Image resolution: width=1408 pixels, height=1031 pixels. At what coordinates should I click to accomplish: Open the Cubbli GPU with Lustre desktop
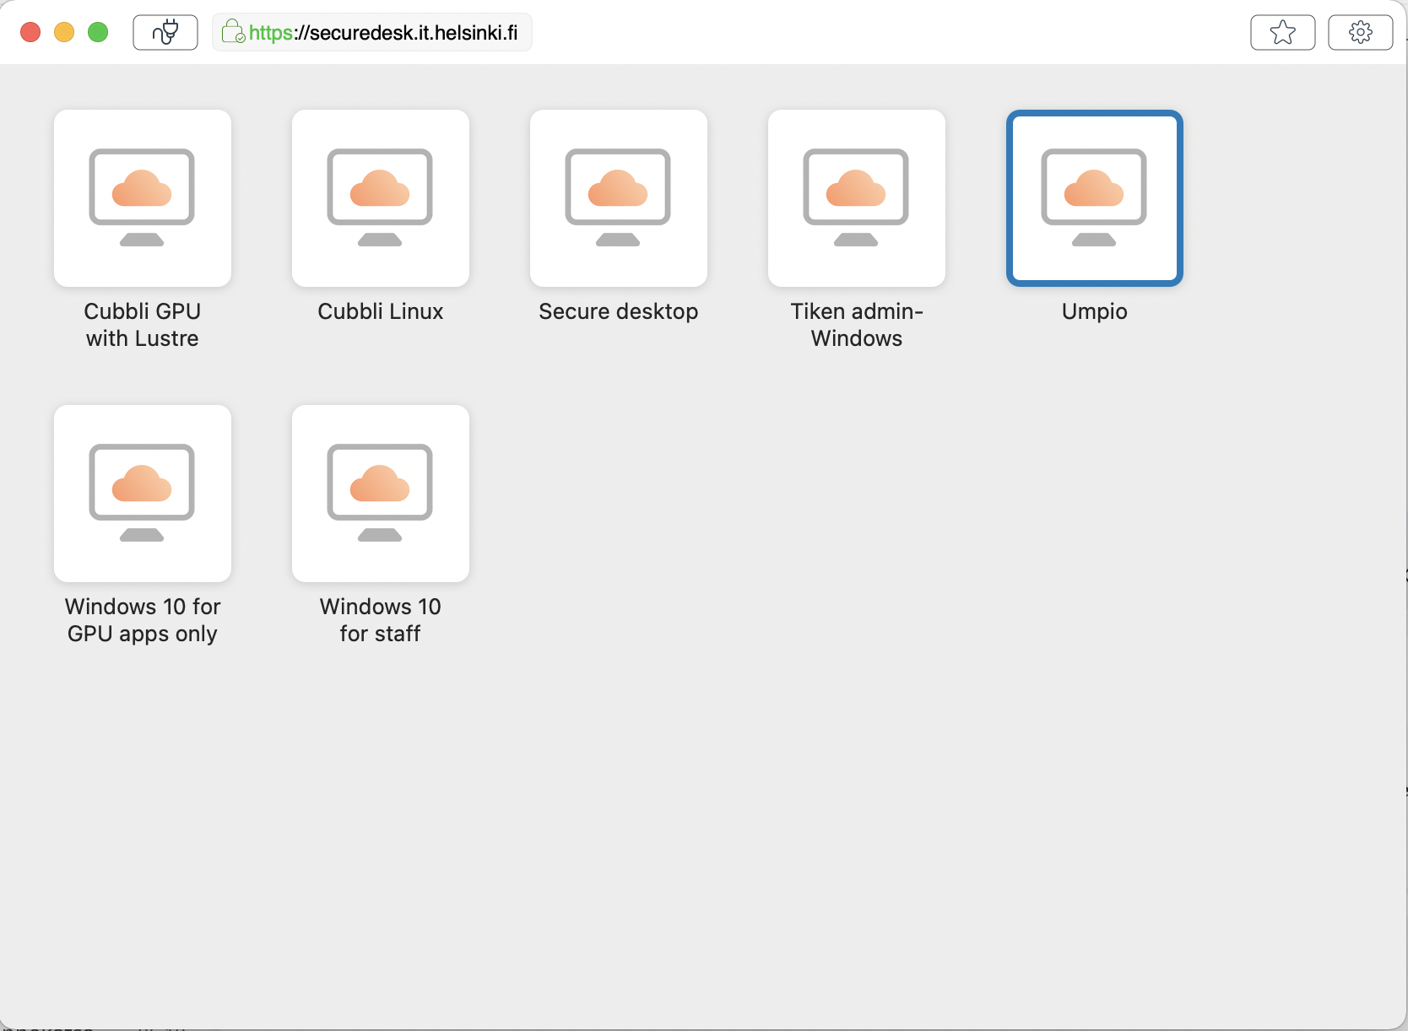pos(143,198)
